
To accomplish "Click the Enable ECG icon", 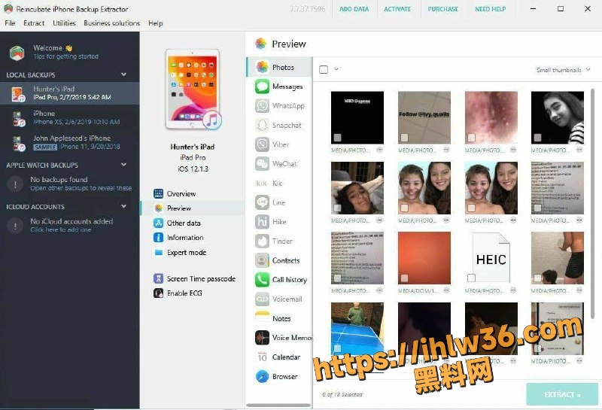I will (158, 293).
